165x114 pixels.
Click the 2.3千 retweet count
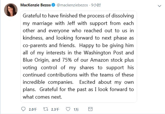tap(55, 109)
